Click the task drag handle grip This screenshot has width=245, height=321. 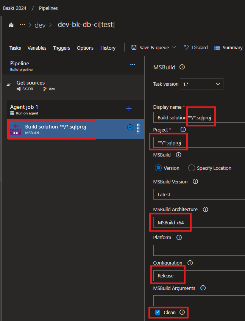coord(138,128)
